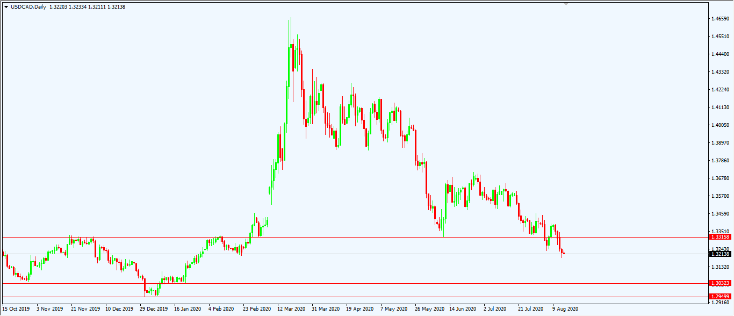The width and height of the screenshot is (734, 316).
Task: Click the 1.36780 price scale label
Action: pyautogui.click(x=720, y=178)
